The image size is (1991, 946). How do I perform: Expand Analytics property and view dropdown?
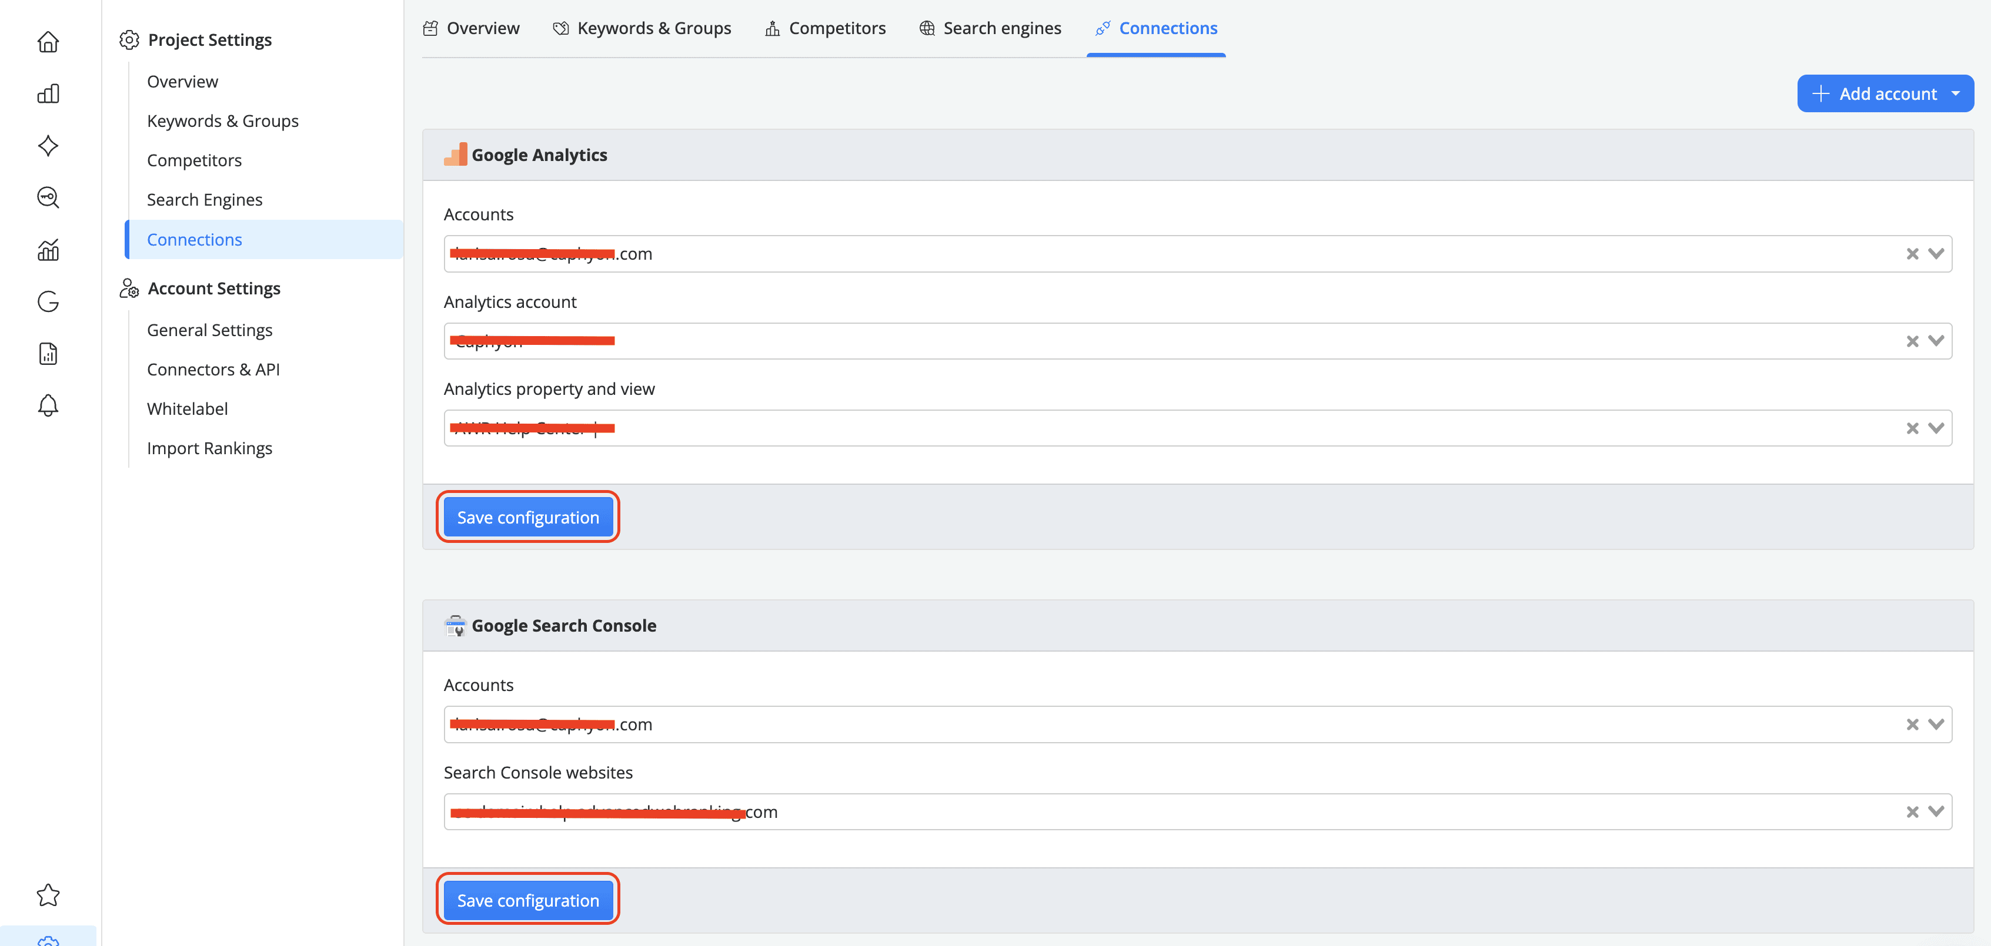1935,428
